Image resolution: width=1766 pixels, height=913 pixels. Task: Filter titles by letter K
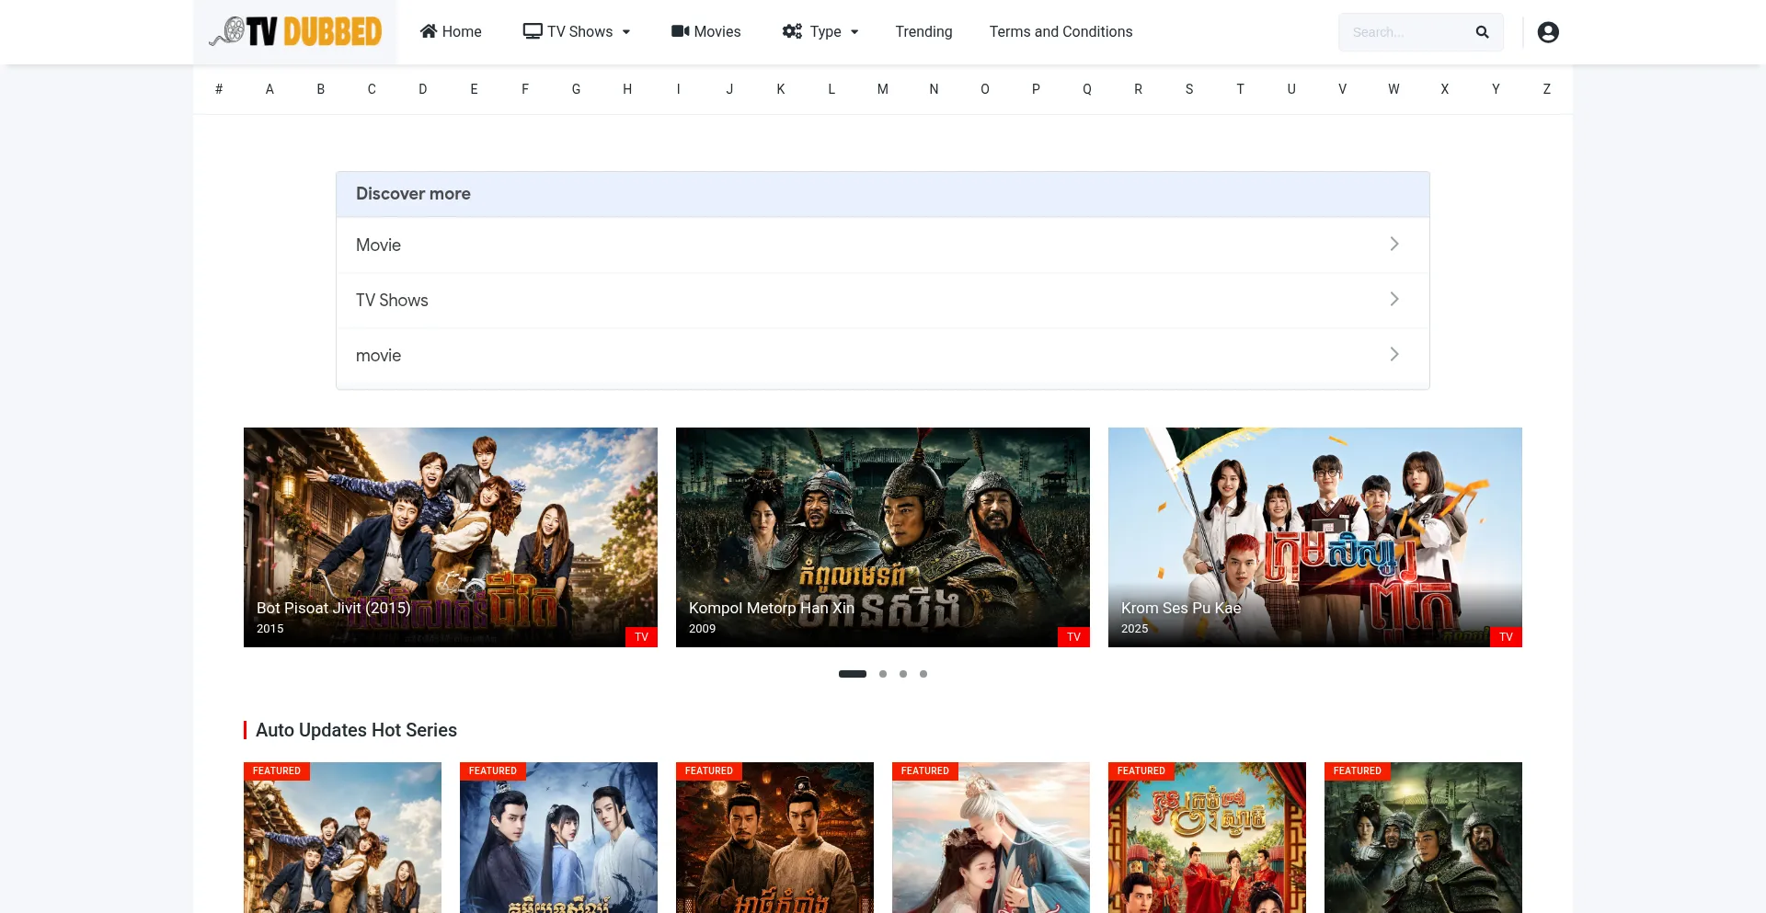pos(781,89)
